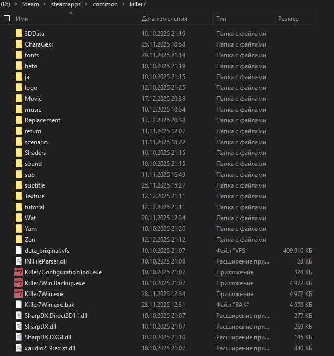Click date 10.12.2025 10:54 of music

pos(163,110)
